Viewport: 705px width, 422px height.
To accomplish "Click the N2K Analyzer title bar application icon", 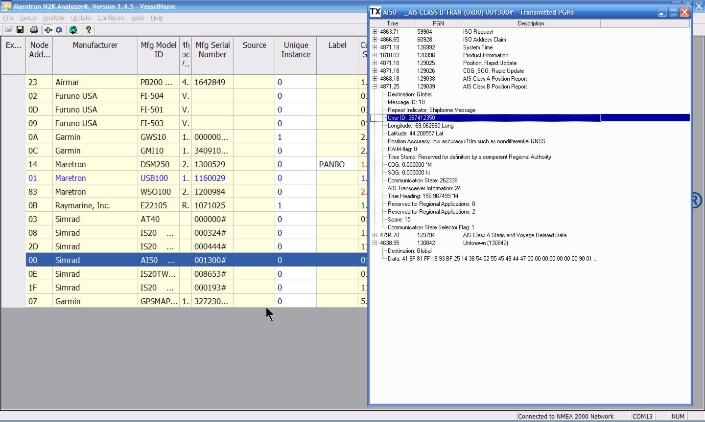I will point(6,6).
